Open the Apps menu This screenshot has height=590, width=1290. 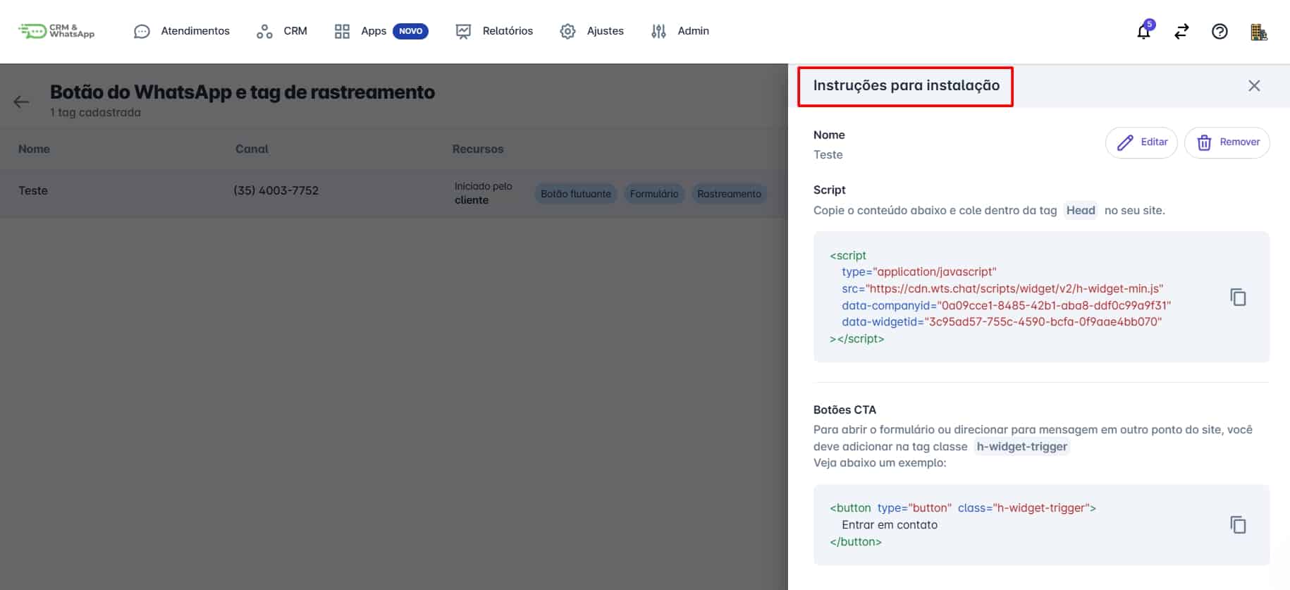[381, 31]
